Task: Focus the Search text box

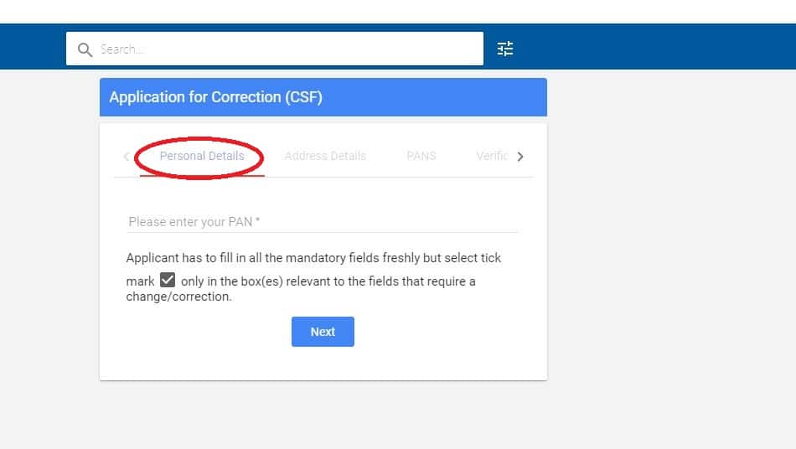Action: click(285, 49)
